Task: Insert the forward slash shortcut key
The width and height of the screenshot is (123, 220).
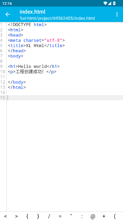Action: pyautogui.click(x=49, y=216)
